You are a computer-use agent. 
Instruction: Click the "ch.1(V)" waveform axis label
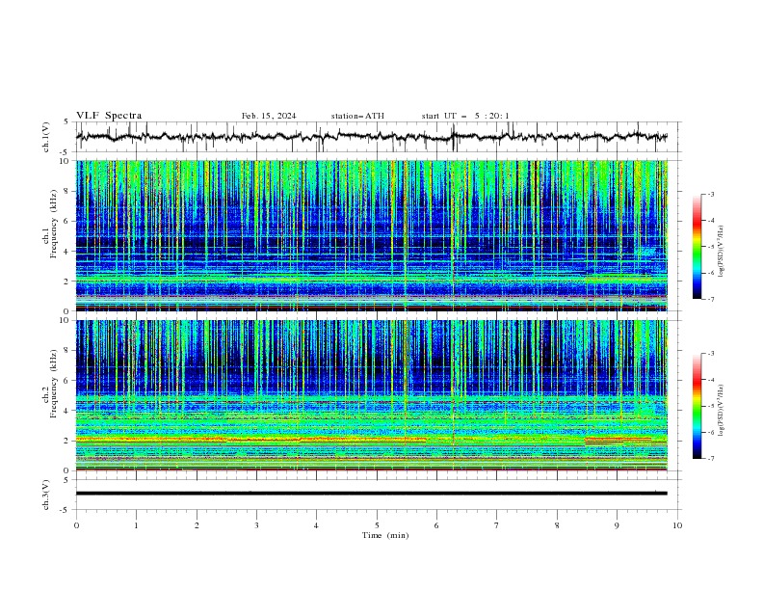pos(46,137)
